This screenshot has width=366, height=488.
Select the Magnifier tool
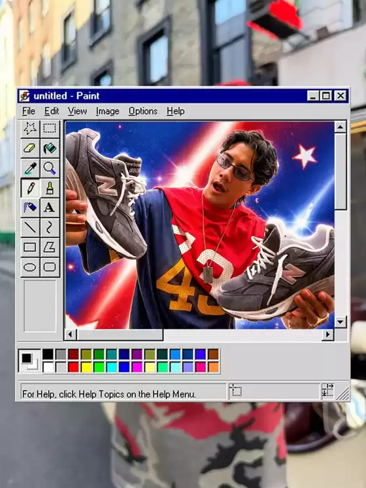(50, 168)
